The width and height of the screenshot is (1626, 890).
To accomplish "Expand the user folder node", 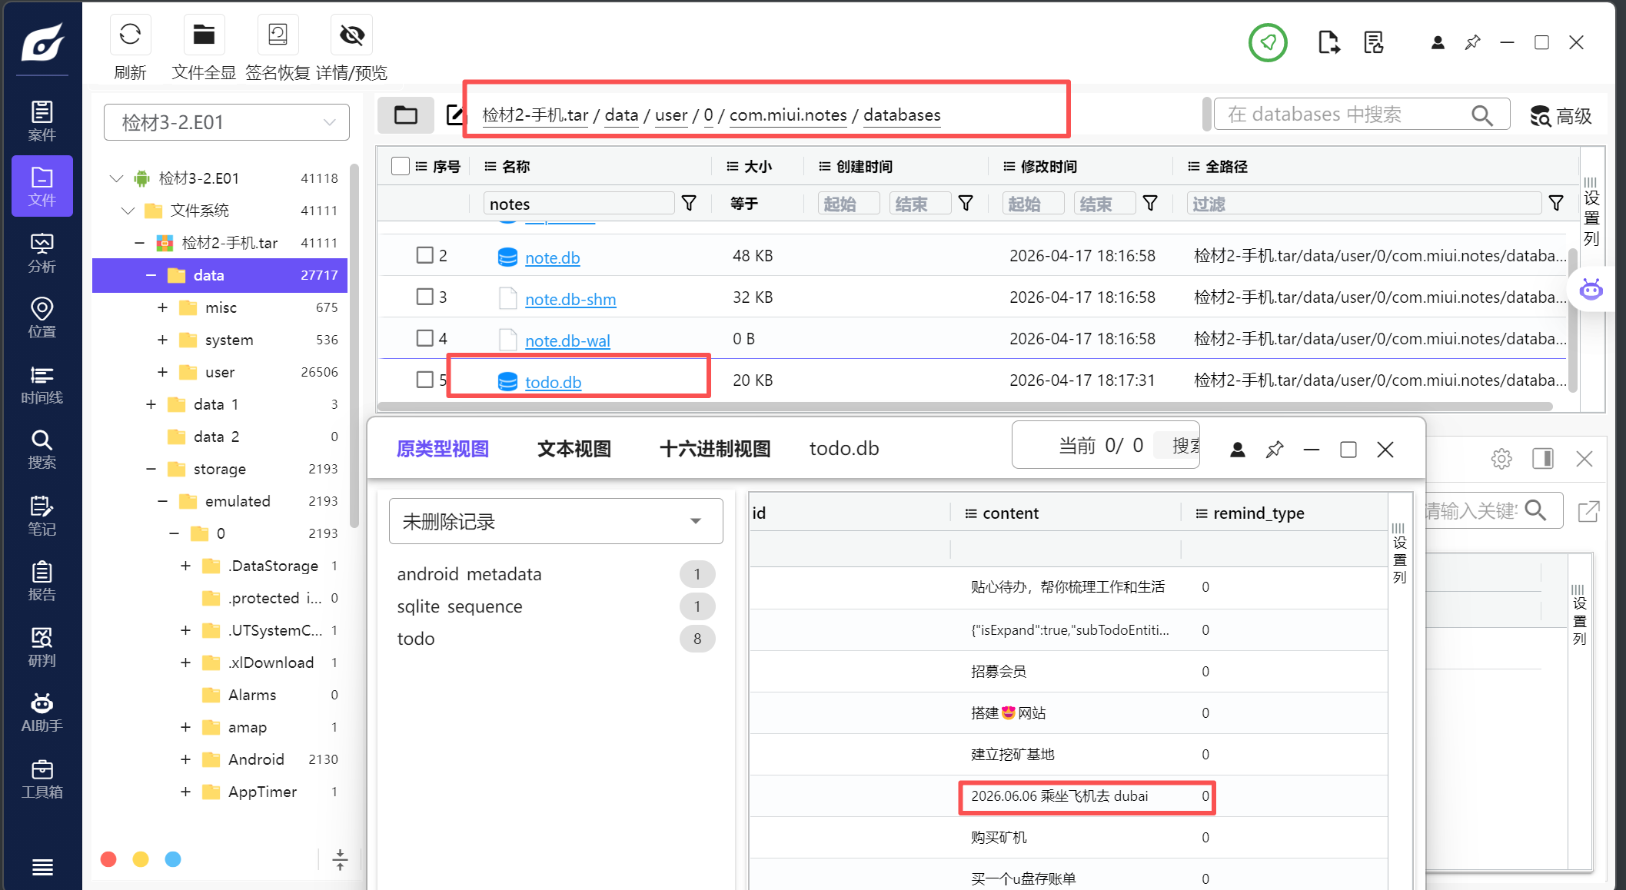I will click(162, 372).
